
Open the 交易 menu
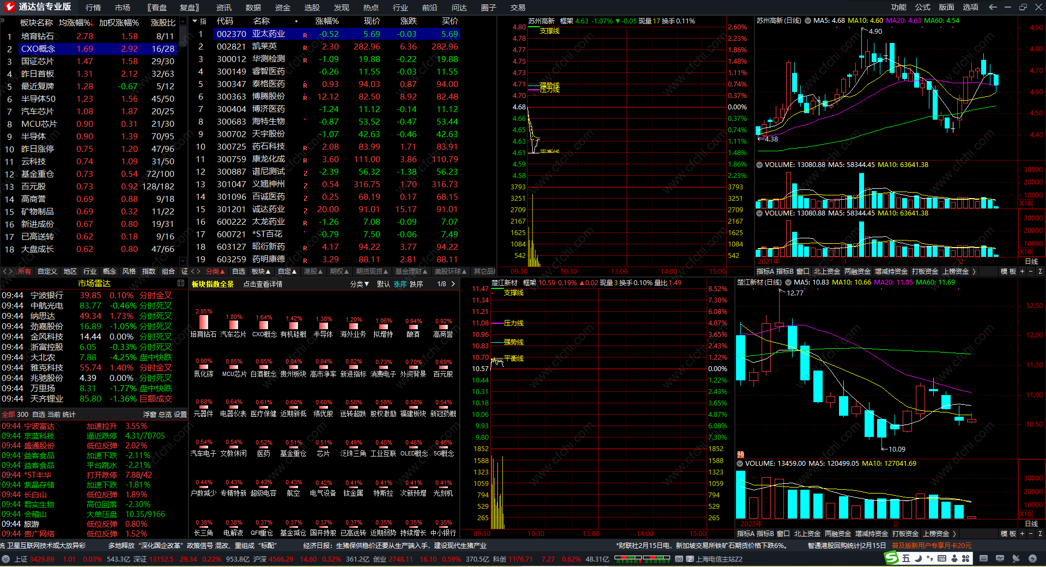[518, 8]
